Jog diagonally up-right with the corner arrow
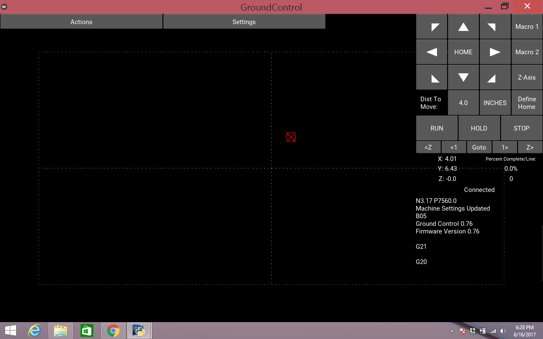This screenshot has height=339, width=543. pyautogui.click(x=495, y=26)
